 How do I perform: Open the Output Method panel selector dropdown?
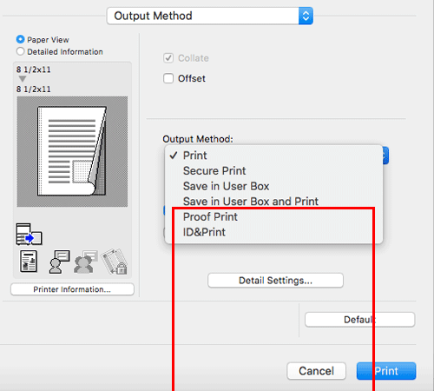point(210,16)
